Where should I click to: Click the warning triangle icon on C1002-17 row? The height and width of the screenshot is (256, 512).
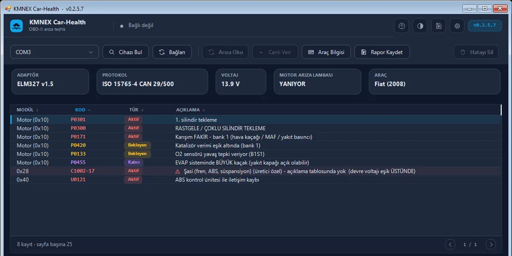point(178,171)
